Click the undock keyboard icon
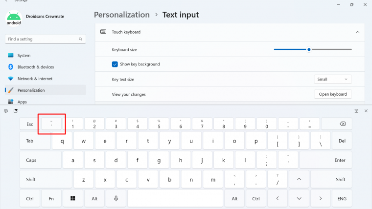This screenshot has width=372, height=209. 356,111
